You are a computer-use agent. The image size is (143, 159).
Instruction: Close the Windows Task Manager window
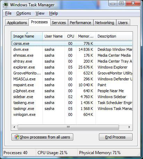click(133, 3)
